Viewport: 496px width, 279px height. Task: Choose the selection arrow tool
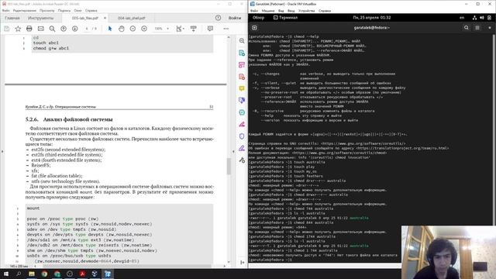(110, 29)
